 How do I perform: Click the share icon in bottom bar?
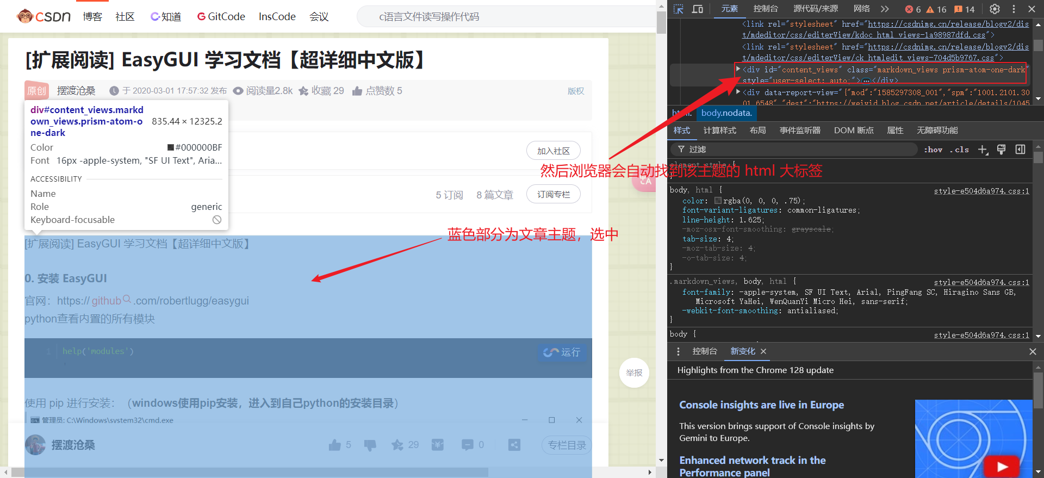(514, 445)
